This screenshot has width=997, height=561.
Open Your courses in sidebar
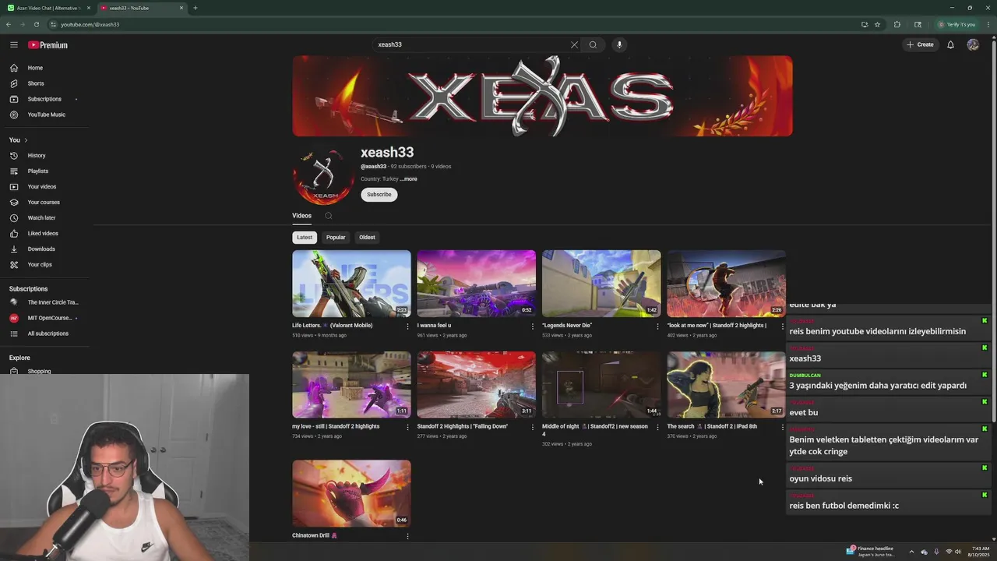(x=45, y=203)
